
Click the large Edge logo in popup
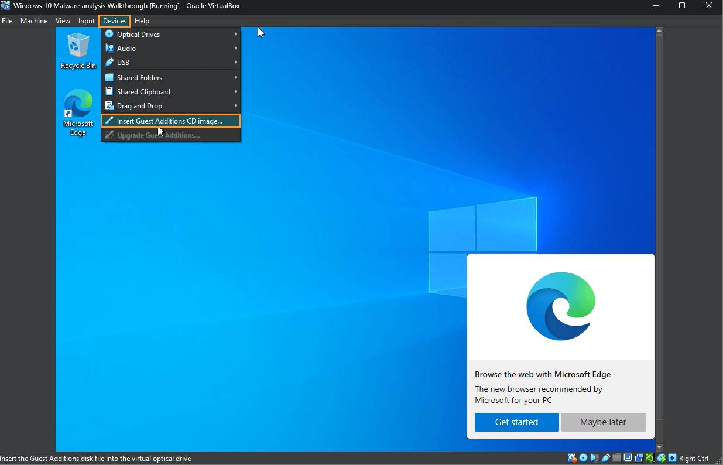click(x=561, y=306)
